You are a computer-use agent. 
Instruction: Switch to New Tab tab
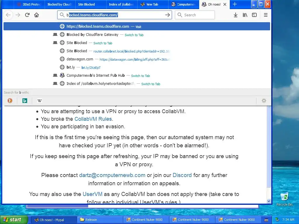click(152, 4)
